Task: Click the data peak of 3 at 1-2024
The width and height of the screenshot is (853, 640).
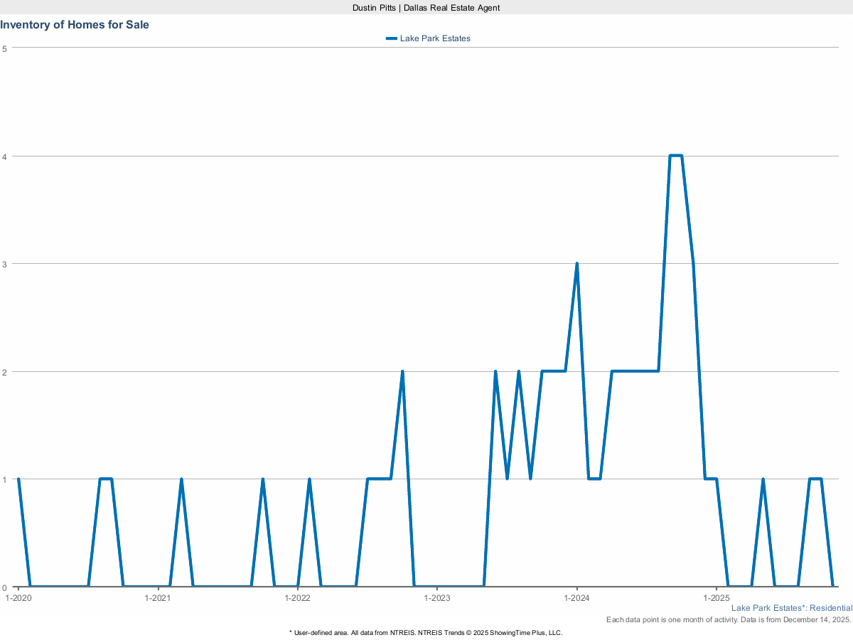Action: point(576,264)
